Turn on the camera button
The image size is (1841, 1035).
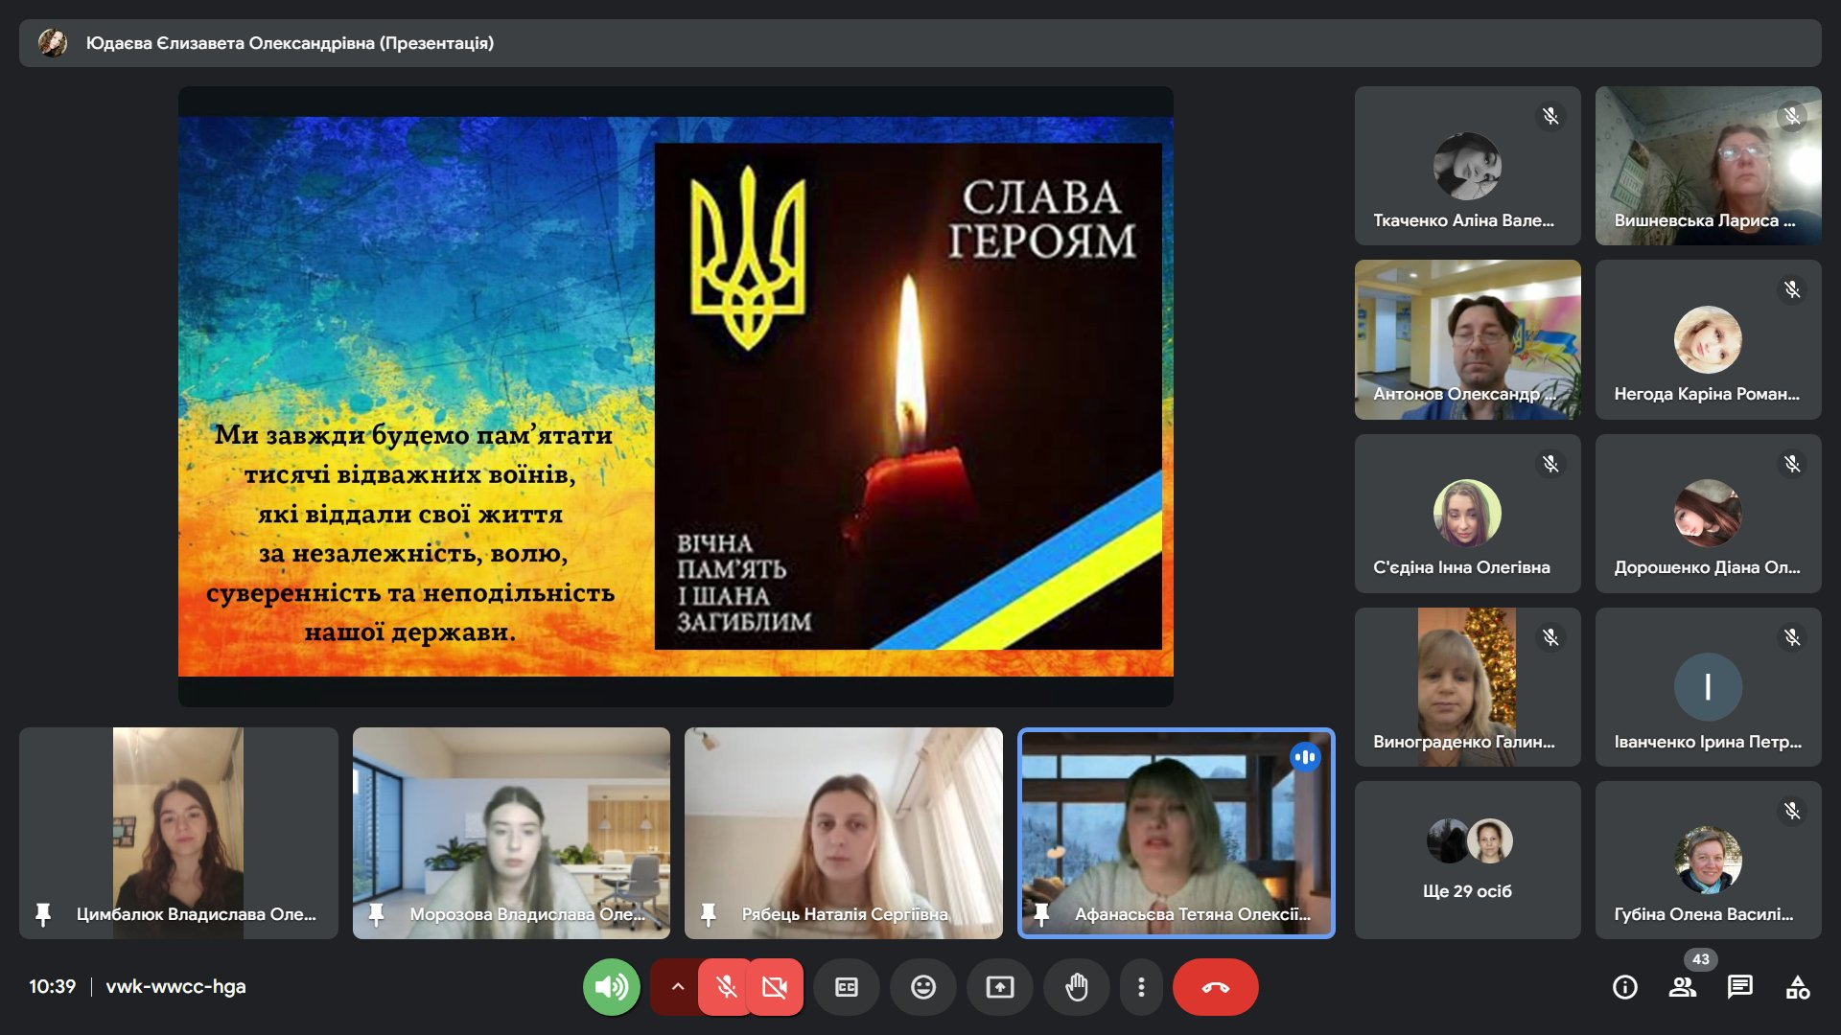click(x=775, y=986)
